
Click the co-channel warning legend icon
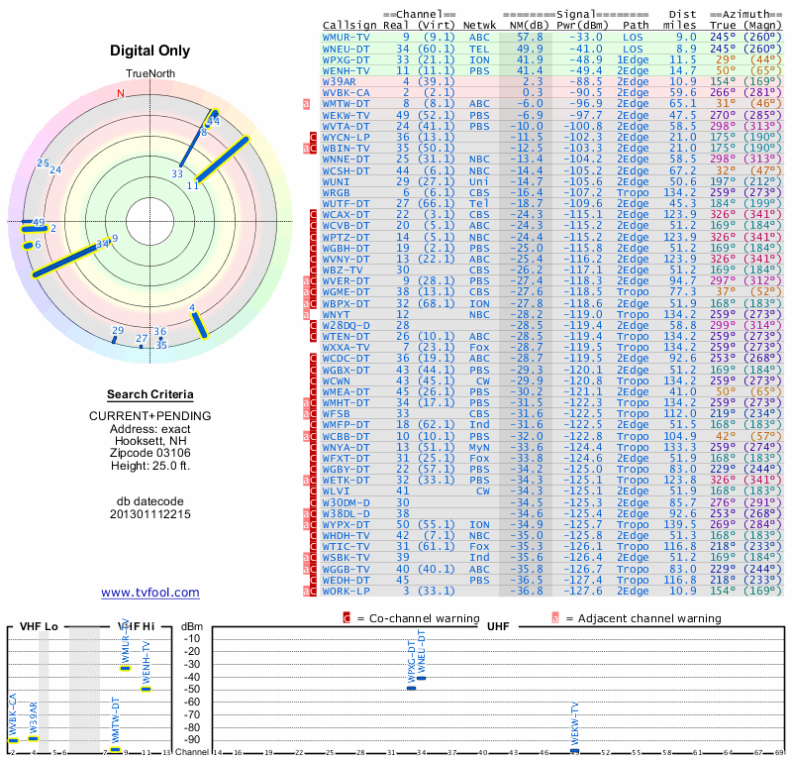[346, 618]
